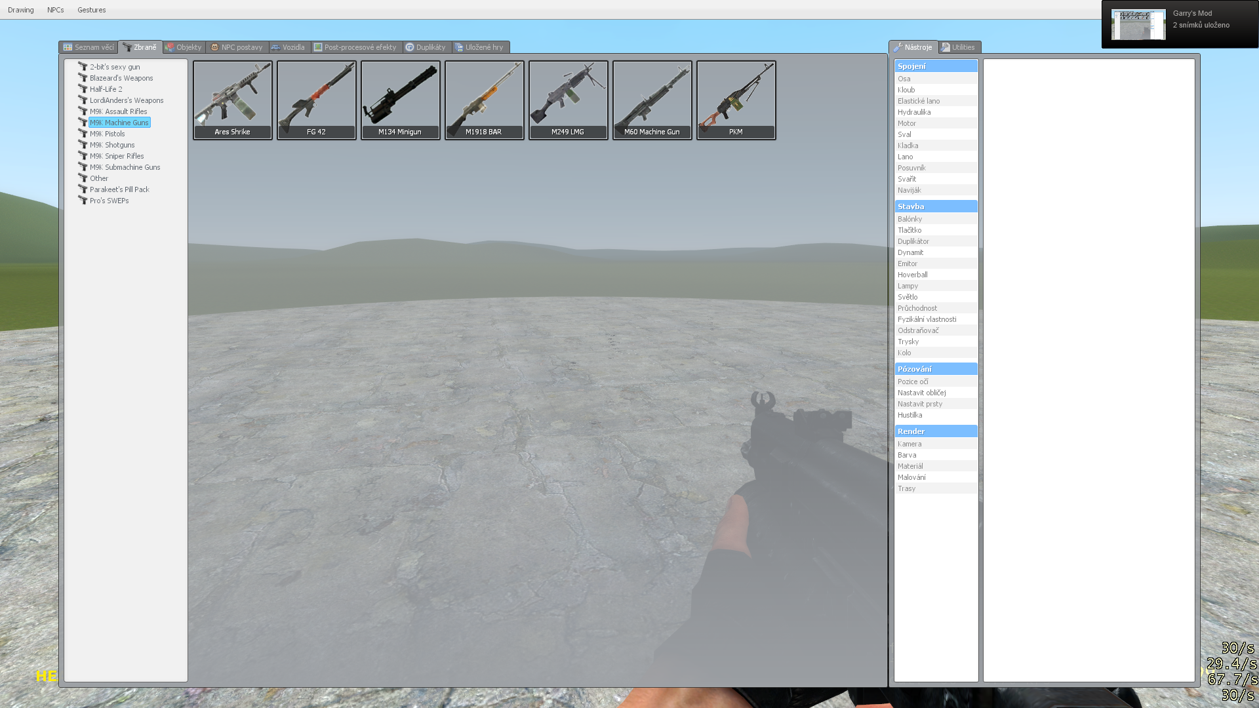The image size is (1259, 708).
Task: Click gun icon beside LordiAnders's Weapons
Action: 83,100
